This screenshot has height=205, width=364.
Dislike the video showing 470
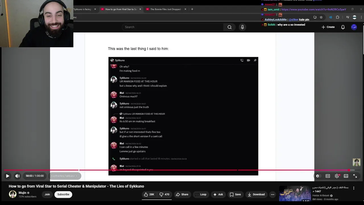pos(164,194)
